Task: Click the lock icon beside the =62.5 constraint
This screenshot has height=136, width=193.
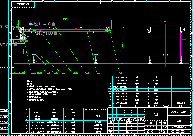Action: pos(17,27)
